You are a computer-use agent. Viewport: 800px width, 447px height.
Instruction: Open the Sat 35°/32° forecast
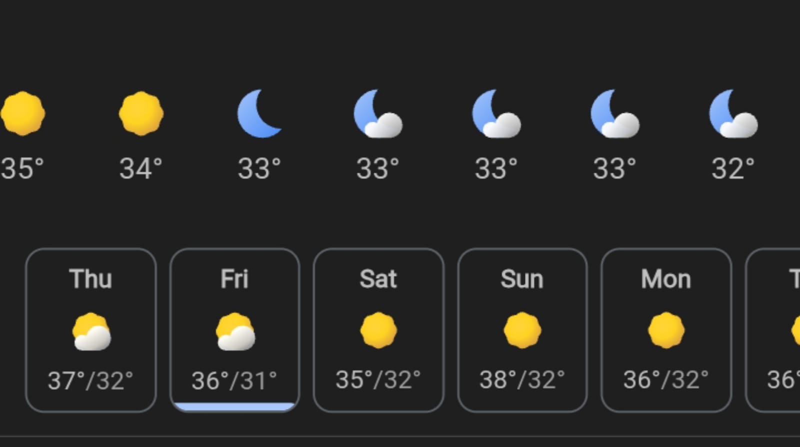[x=378, y=330]
